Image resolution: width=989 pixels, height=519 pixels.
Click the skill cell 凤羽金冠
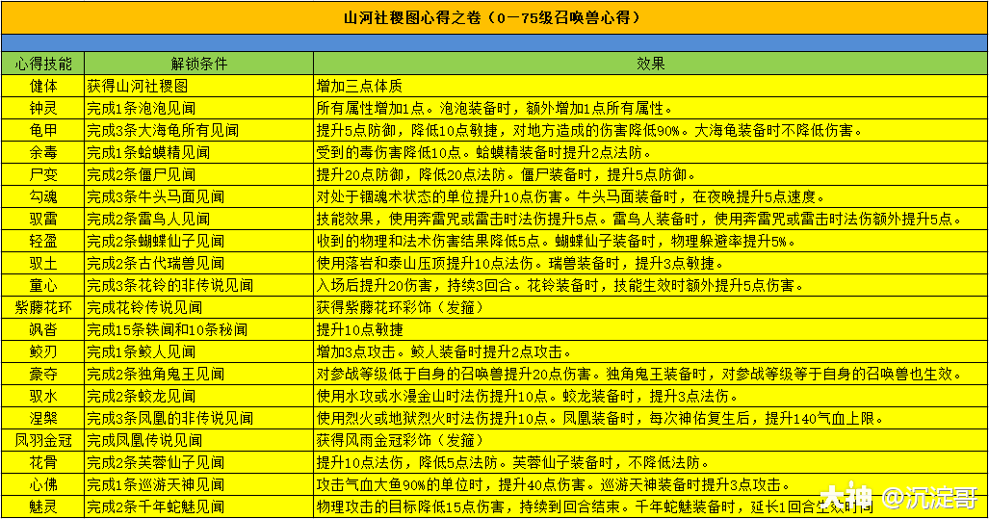43,440
